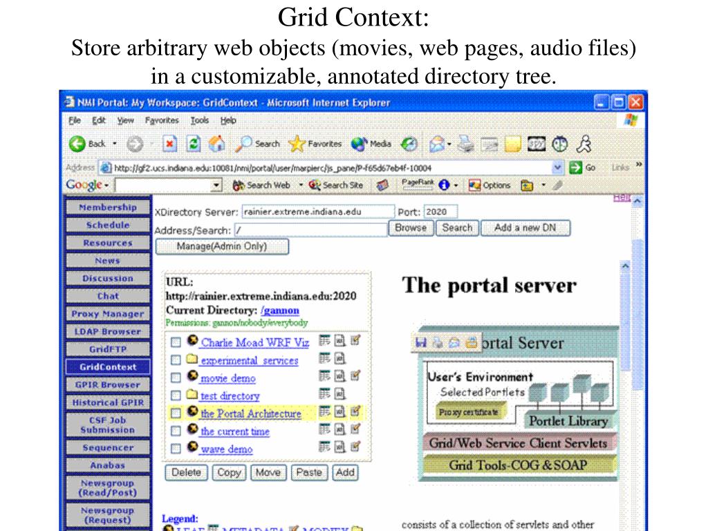Viewport: 708px width, 531px height.
Task: Click the Delete button
Action: point(186,472)
